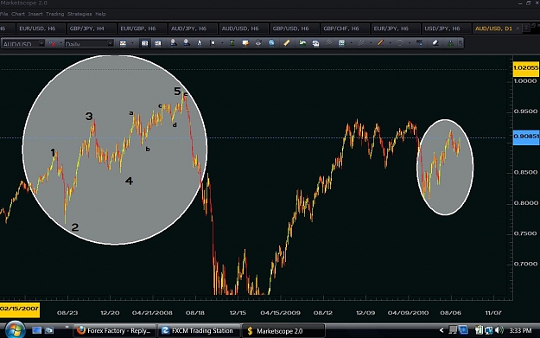
Task: Show hidden system tray icons arrow
Action: (x=442, y=330)
